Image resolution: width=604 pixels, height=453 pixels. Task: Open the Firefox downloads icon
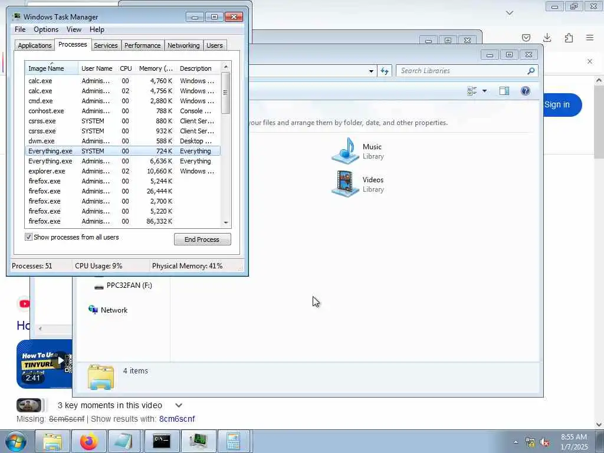click(547, 38)
